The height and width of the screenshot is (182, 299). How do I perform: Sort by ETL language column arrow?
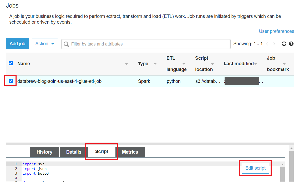184,64
